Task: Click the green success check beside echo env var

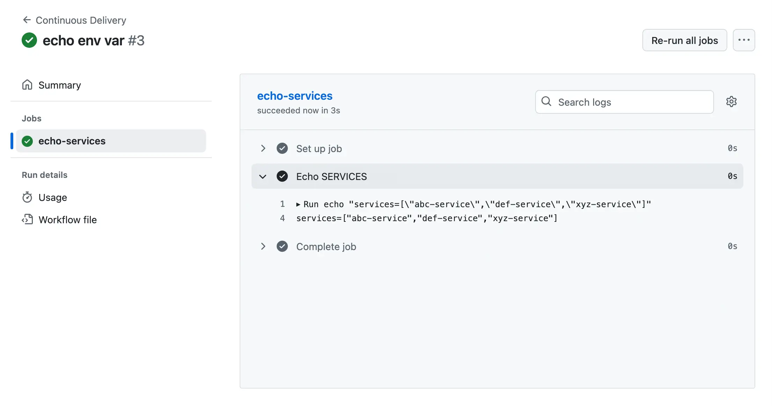Action: (29, 40)
